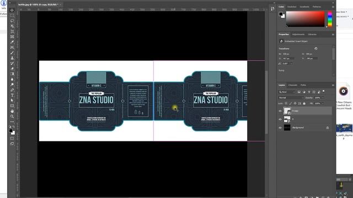Switch to the Gradients tab

click(x=304, y=7)
